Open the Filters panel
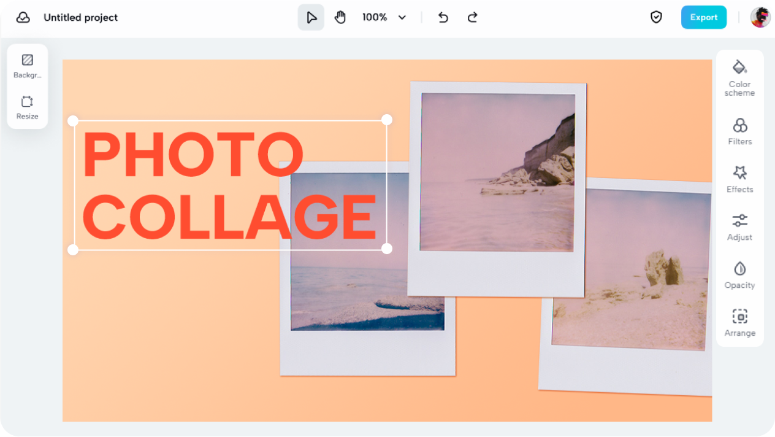Viewport: 775px width, 437px height. (739, 131)
